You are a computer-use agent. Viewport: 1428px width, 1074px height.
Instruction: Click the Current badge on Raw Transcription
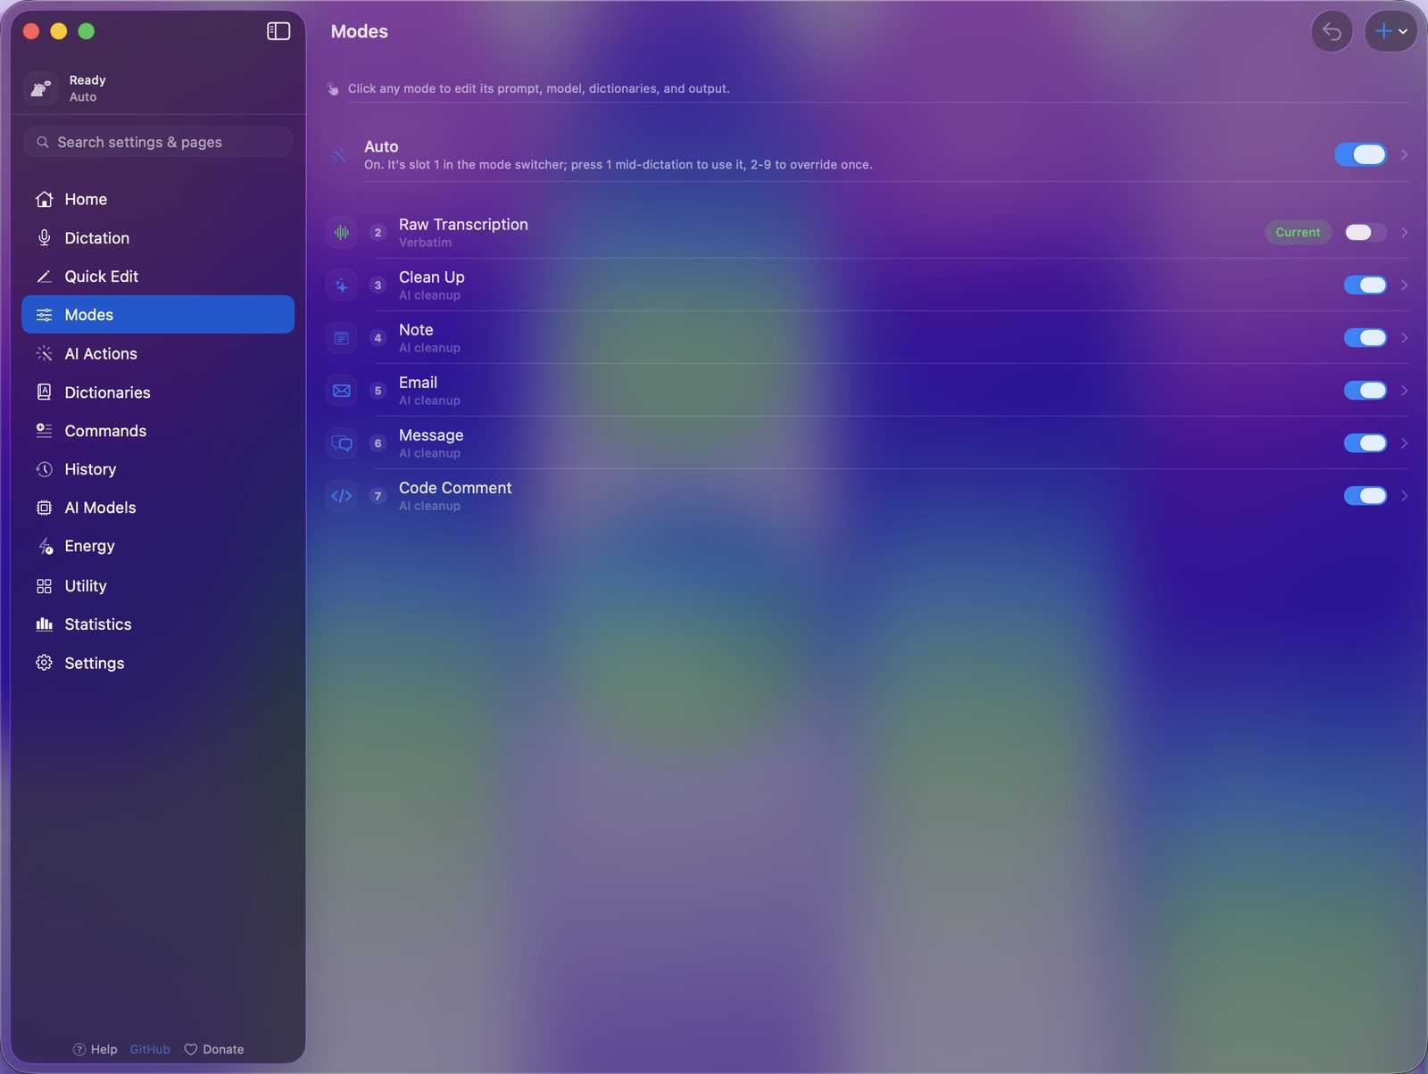pyautogui.click(x=1298, y=233)
